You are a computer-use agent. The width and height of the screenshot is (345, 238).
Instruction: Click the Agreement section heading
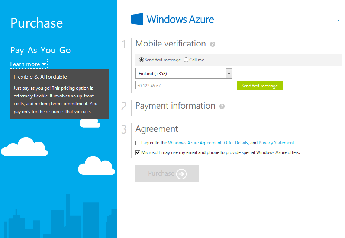pos(157,129)
